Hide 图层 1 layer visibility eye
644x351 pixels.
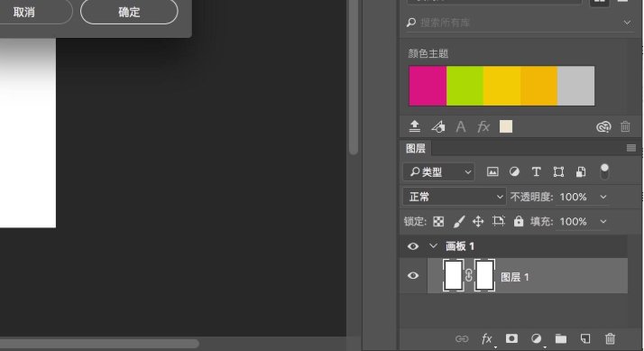point(413,275)
